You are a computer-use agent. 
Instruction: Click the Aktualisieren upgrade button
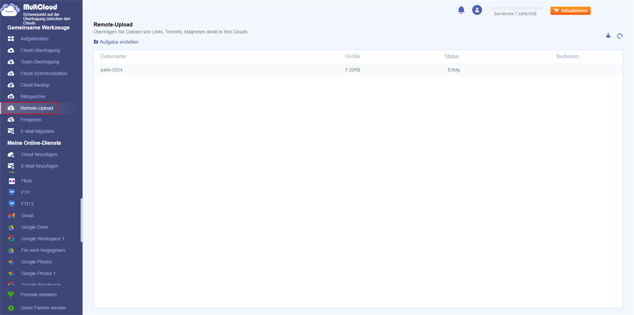pyautogui.click(x=570, y=11)
